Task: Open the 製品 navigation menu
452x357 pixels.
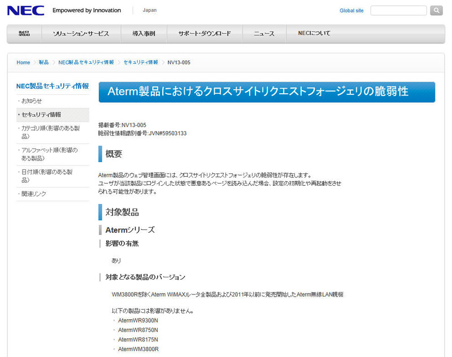Action: point(24,34)
